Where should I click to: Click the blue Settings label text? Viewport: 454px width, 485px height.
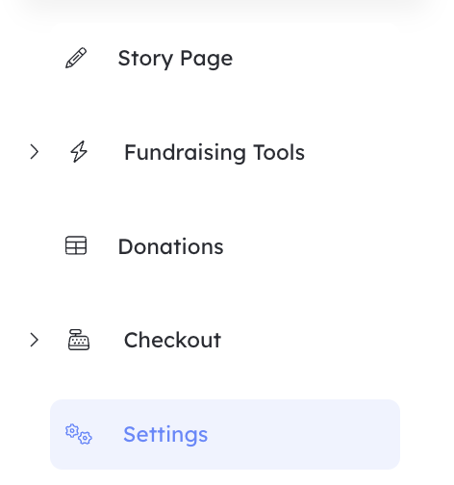165,435
